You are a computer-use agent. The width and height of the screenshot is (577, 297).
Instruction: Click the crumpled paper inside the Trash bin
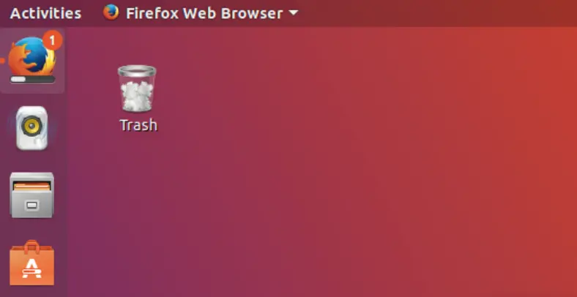pos(137,96)
